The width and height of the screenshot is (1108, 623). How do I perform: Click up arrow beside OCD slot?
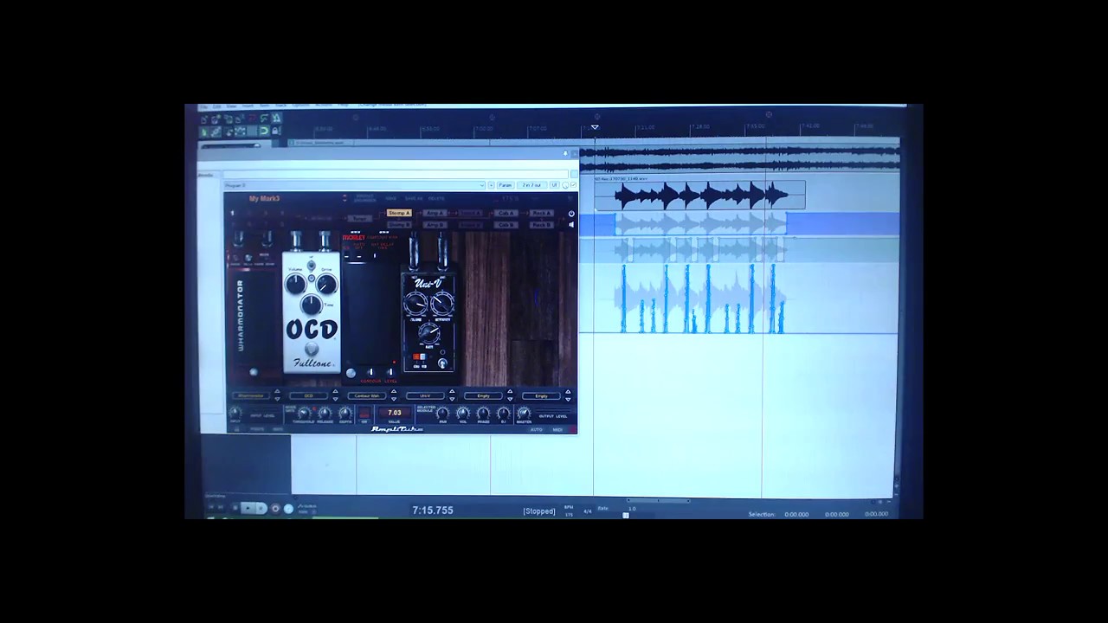coord(335,392)
